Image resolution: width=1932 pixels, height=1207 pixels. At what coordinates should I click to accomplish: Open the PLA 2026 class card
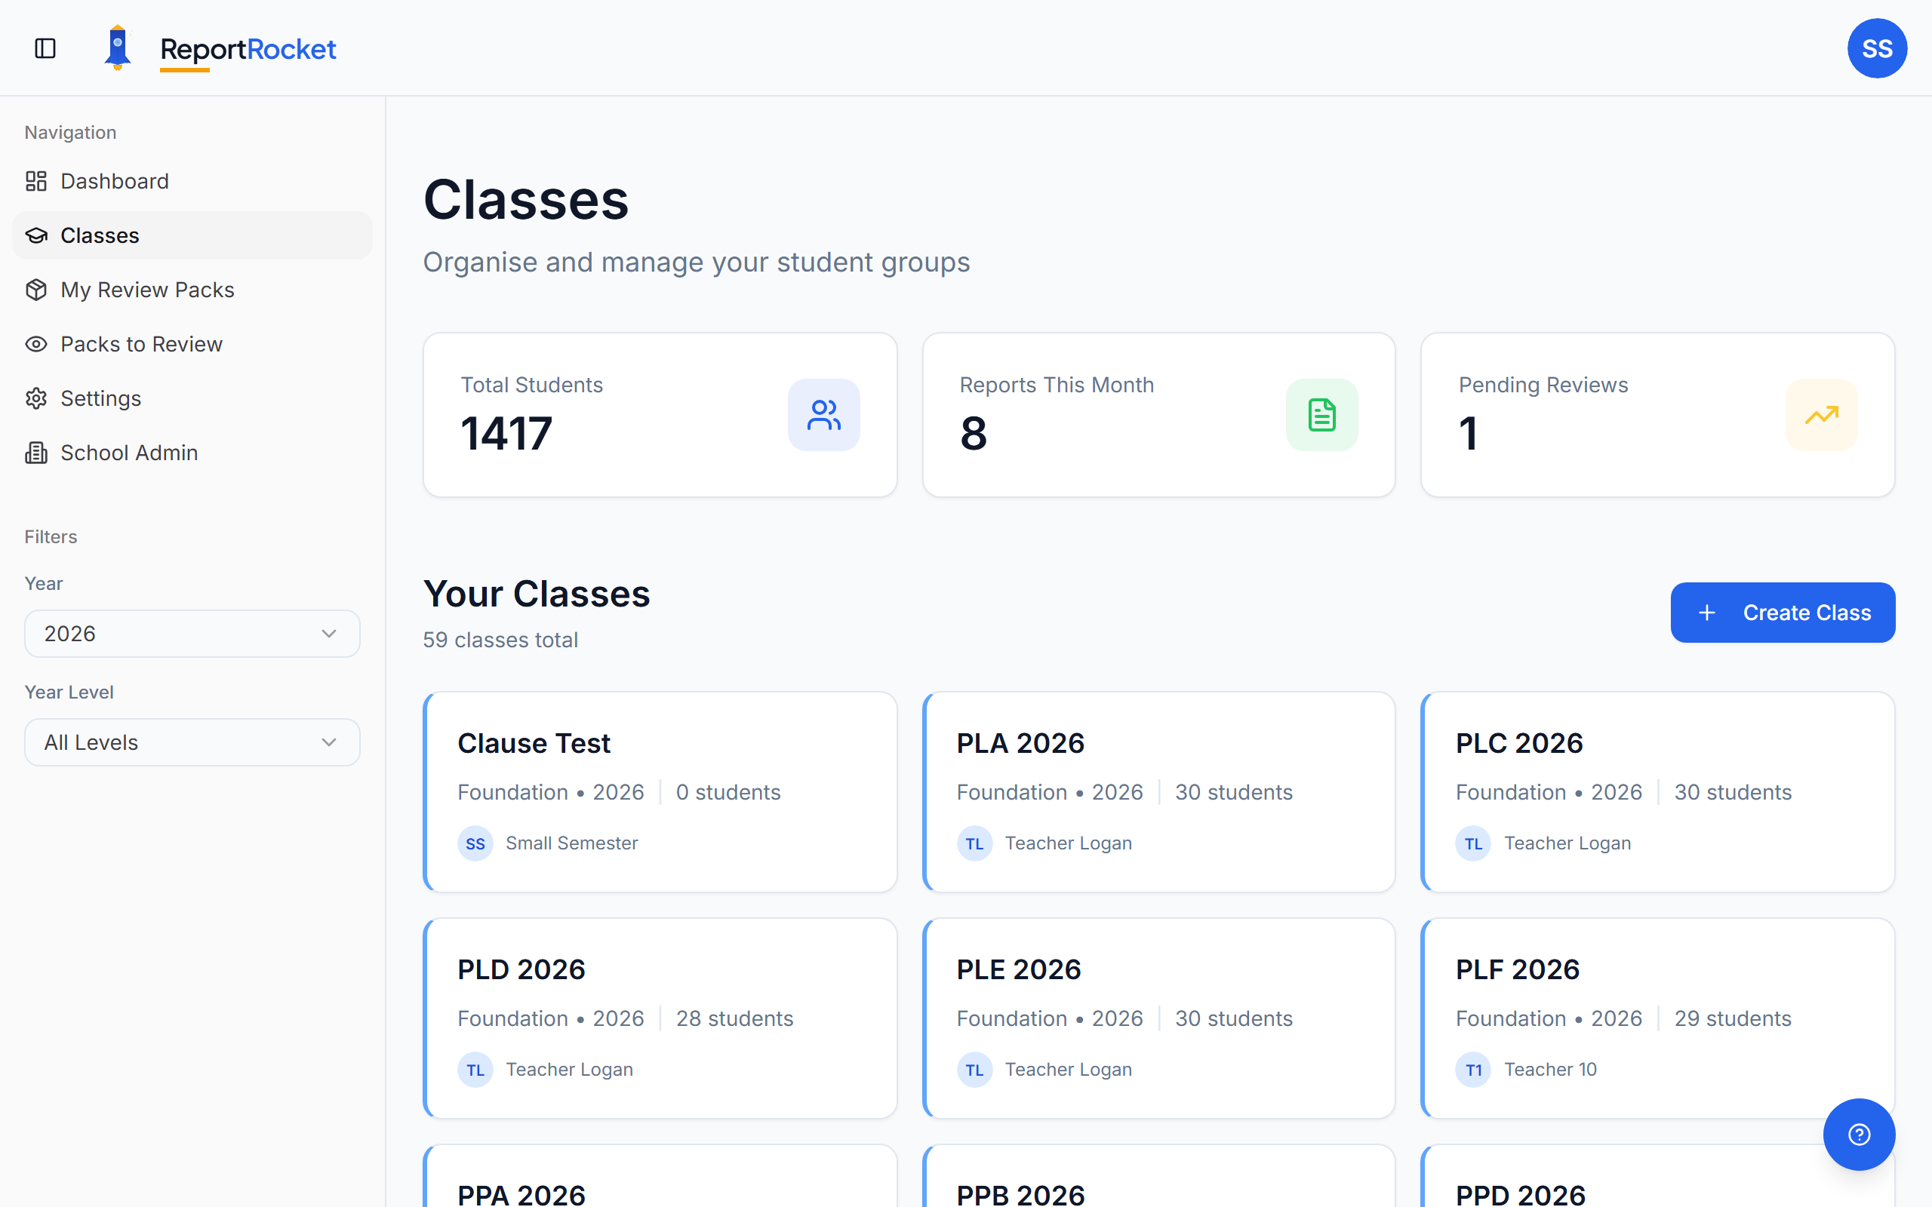pyautogui.click(x=1159, y=792)
